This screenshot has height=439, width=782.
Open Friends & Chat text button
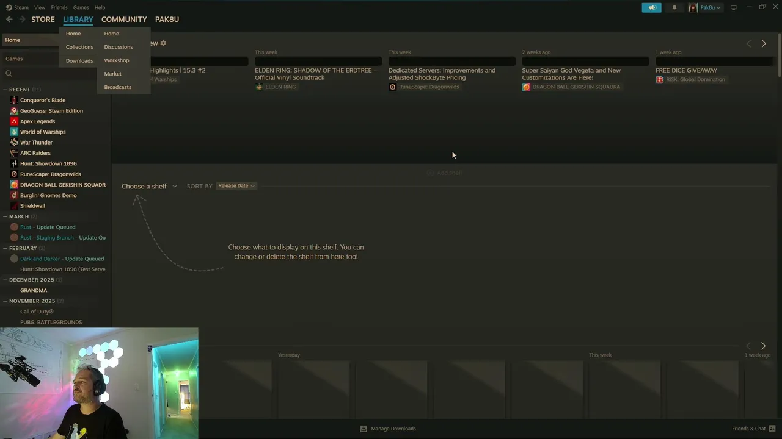tap(748, 429)
